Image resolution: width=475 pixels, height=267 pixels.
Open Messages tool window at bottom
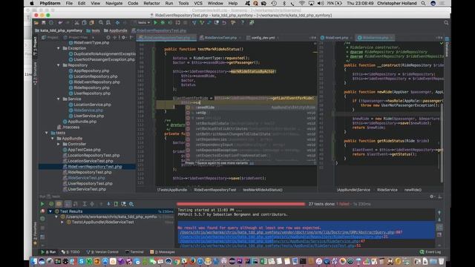coord(163,252)
